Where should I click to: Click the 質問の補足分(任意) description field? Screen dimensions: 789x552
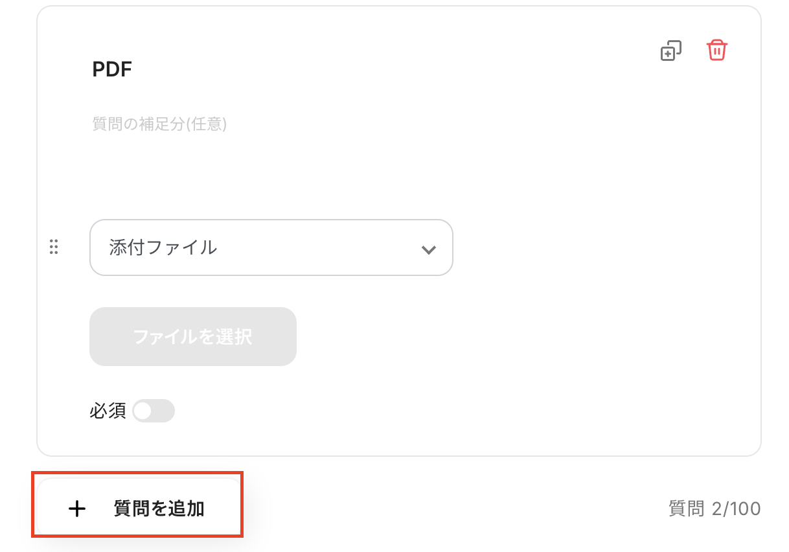click(x=159, y=124)
